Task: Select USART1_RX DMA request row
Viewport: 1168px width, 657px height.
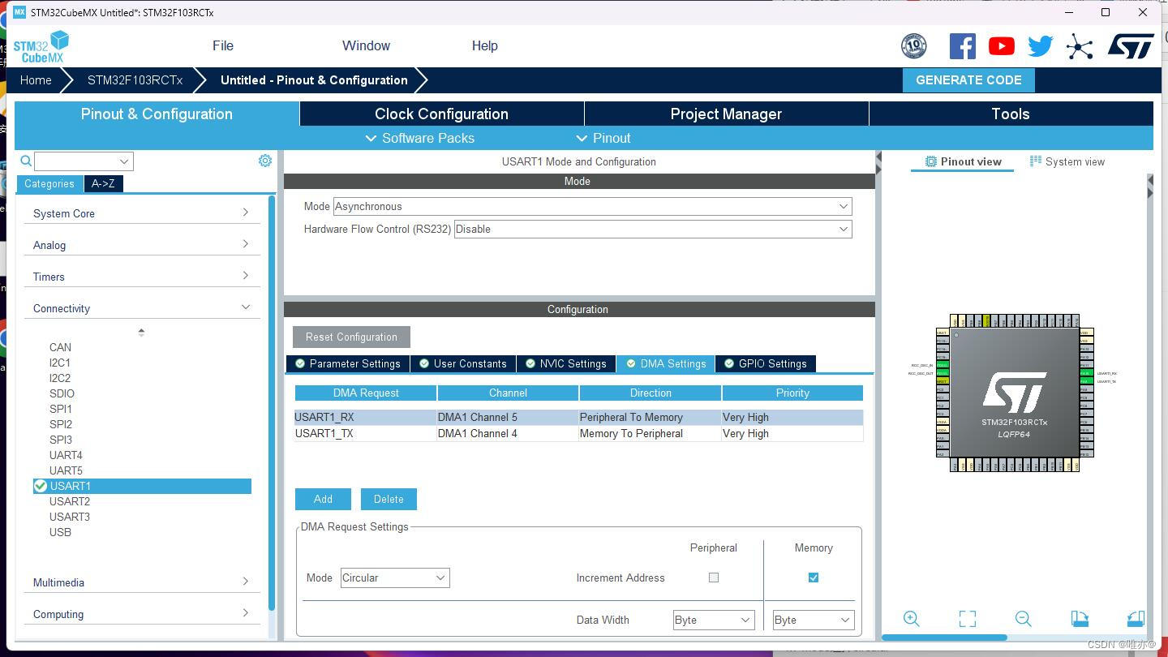Action: pos(578,417)
